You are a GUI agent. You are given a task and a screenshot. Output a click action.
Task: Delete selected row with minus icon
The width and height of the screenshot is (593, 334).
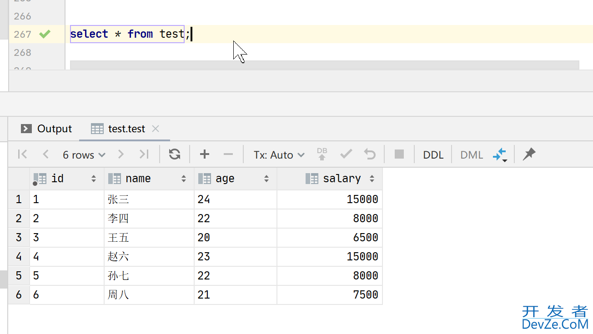[228, 155]
